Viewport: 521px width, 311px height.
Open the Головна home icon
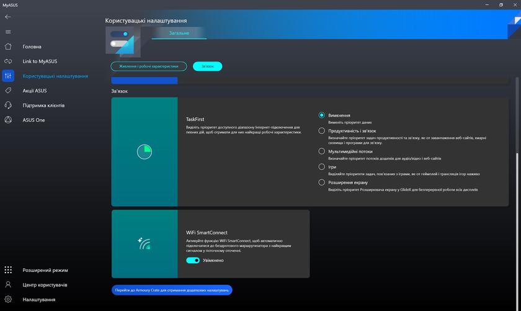pos(8,47)
